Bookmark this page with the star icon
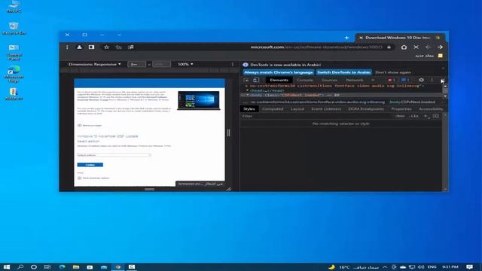 click(x=106, y=47)
